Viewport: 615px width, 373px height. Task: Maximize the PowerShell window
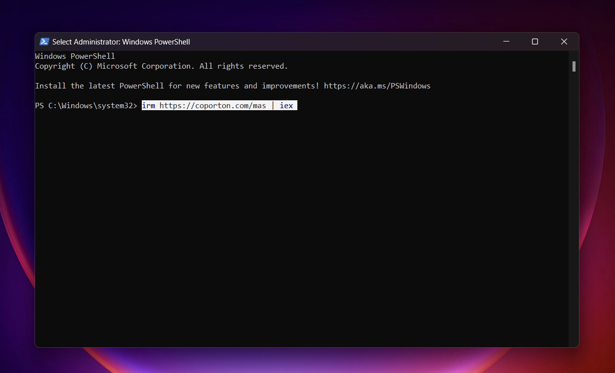(535, 42)
